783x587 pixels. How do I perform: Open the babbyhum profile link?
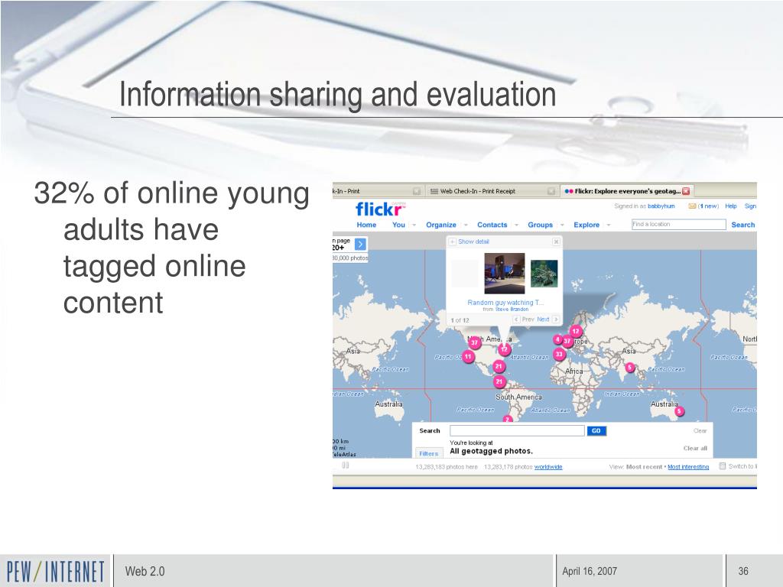pos(661,206)
